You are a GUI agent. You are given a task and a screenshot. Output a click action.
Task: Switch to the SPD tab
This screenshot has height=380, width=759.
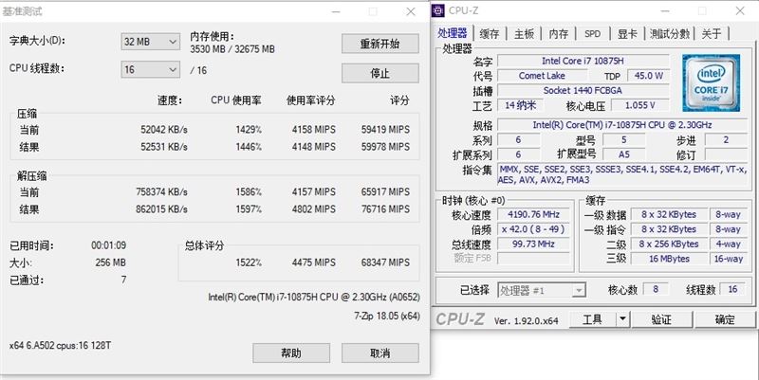point(592,34)
